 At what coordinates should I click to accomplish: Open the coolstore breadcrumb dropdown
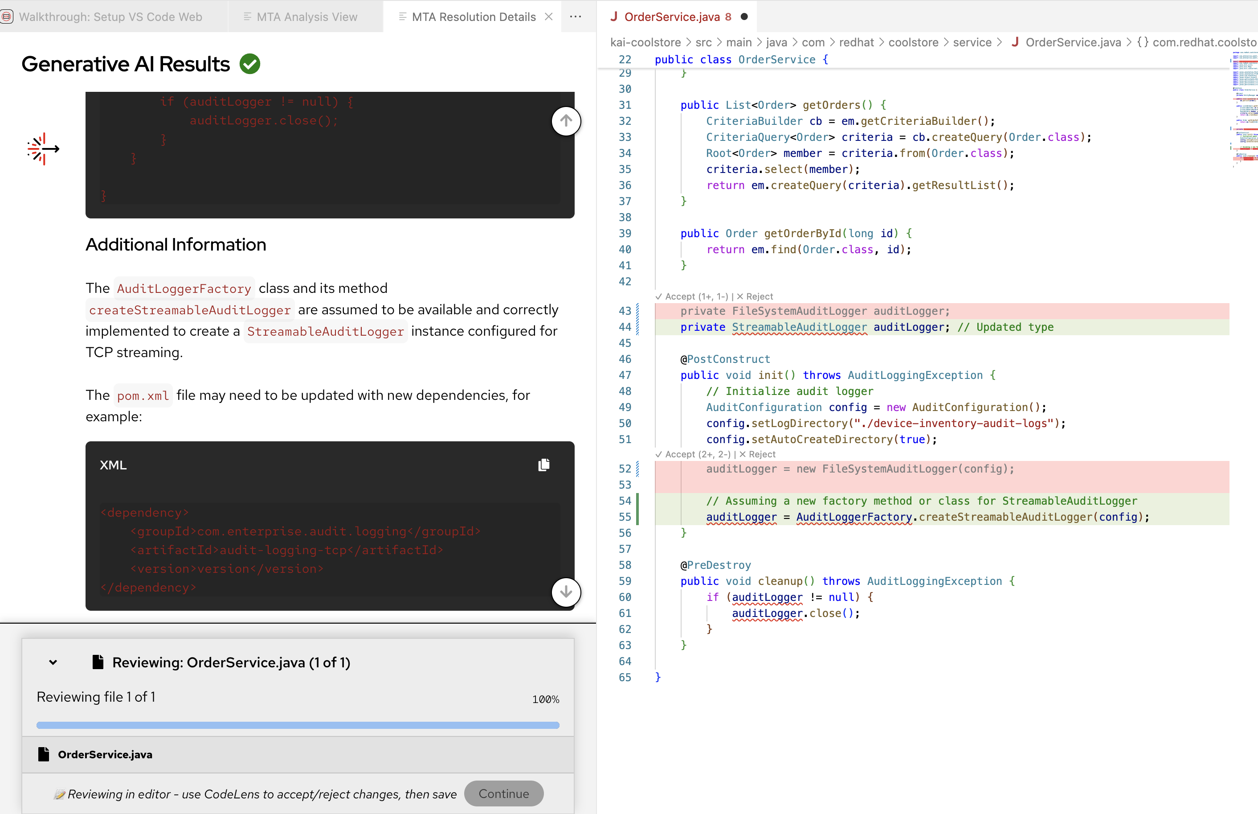913,42
